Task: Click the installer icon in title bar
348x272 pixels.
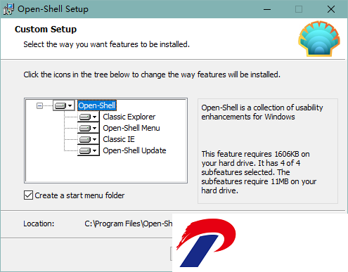Action: [8, 9]
